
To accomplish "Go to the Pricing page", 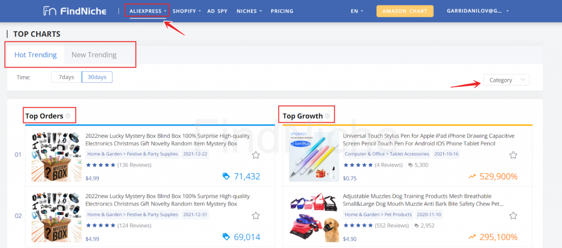I will click(x=282, y=11).
